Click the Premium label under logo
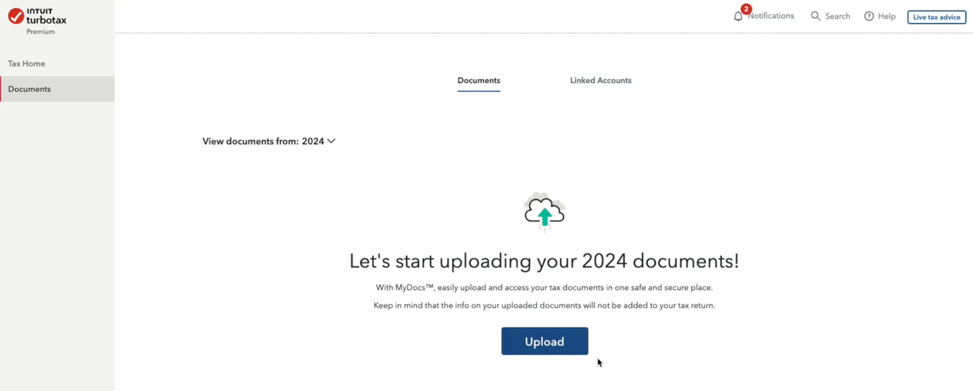Screen dimensions: 973x391 click(41, 32)
